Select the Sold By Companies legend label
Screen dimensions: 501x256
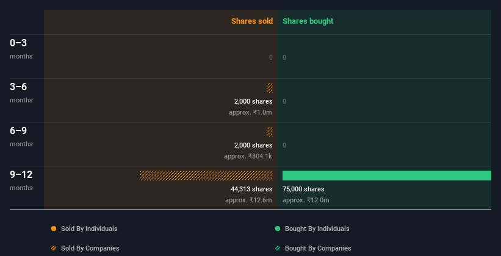click(x=90, y=248)
